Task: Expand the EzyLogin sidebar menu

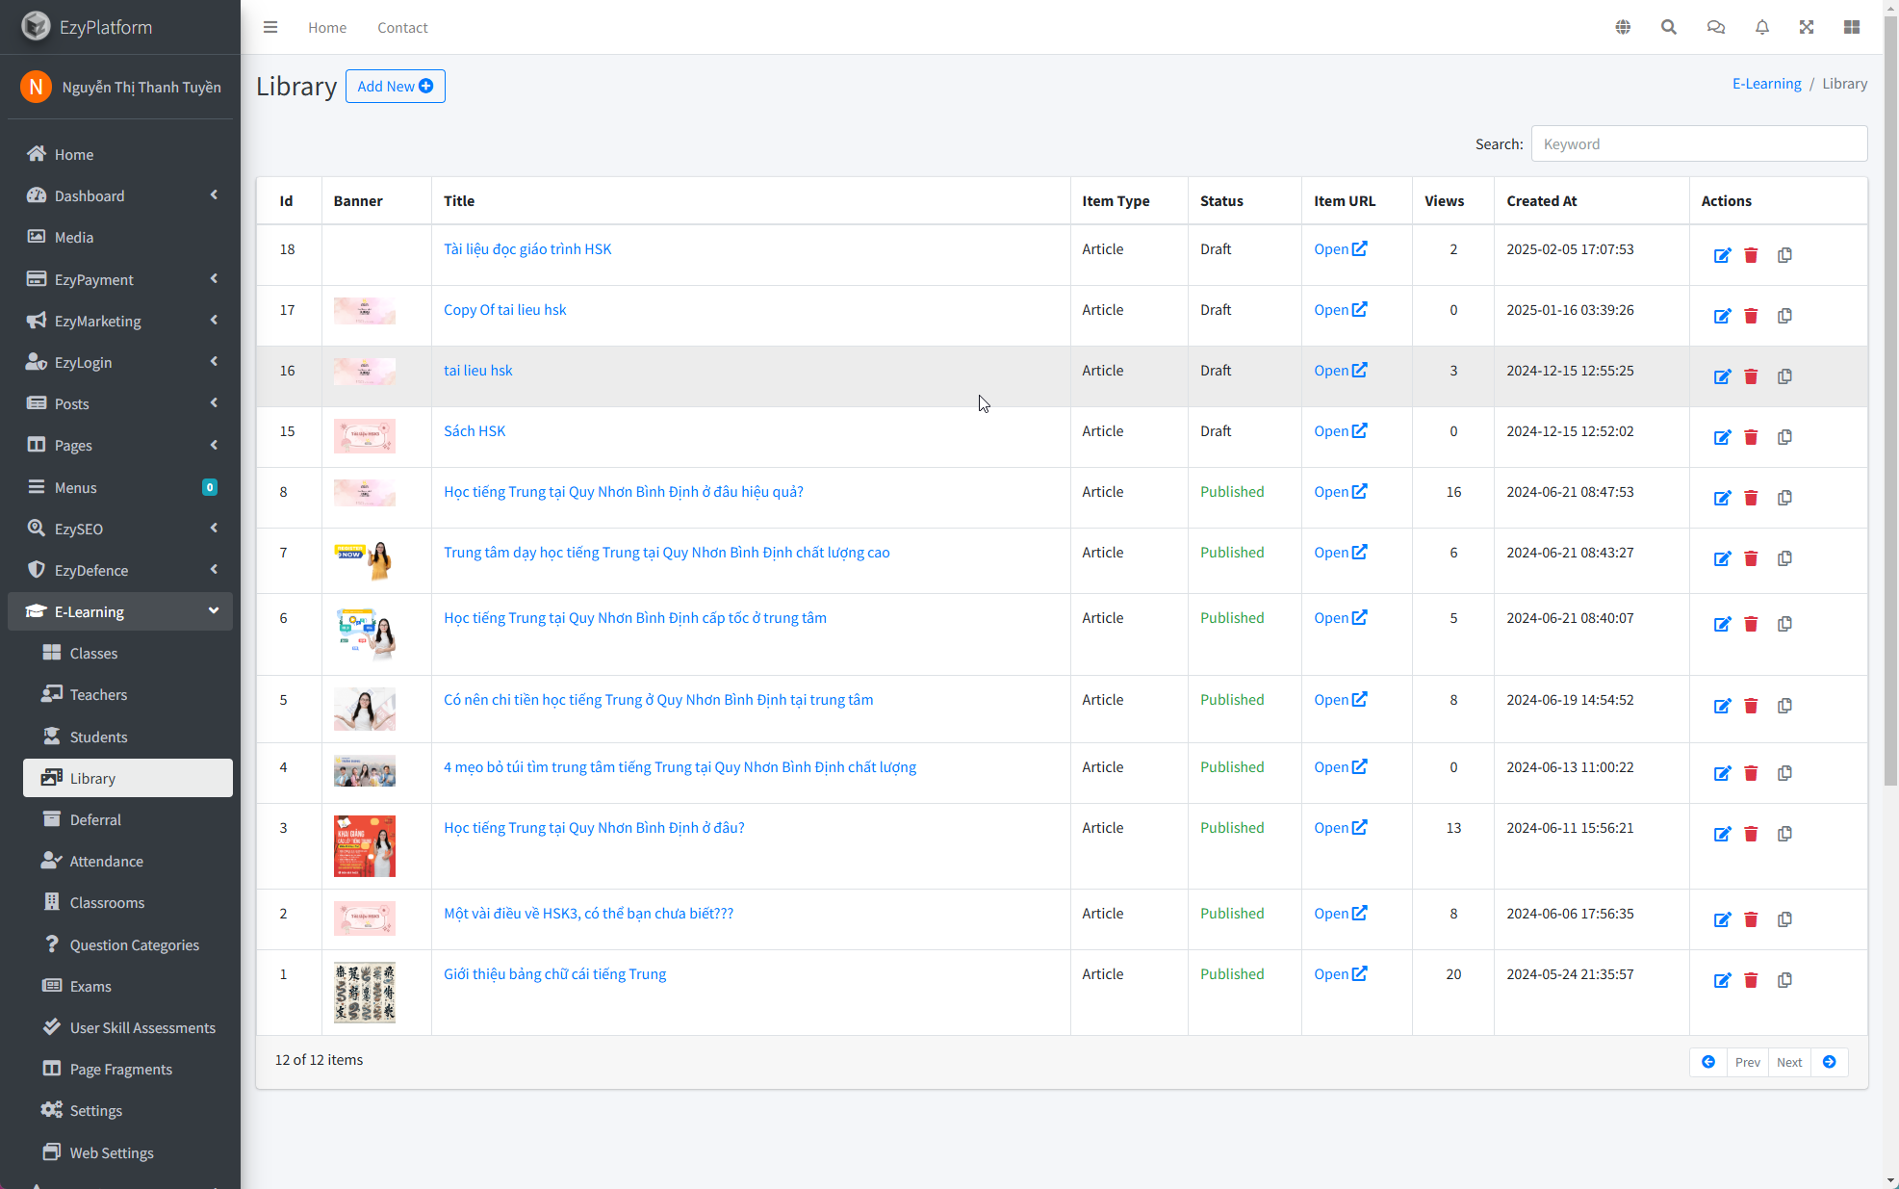Action: [x=120, y=362]
